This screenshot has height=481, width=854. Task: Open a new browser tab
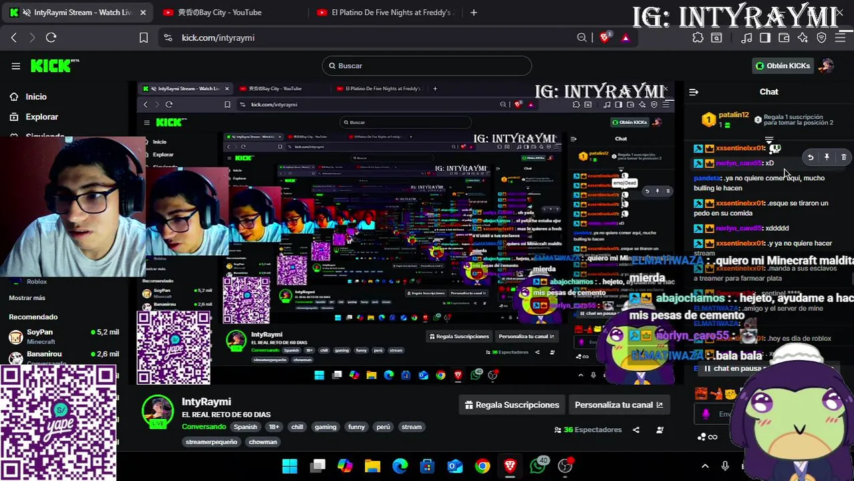pos(474,12)
